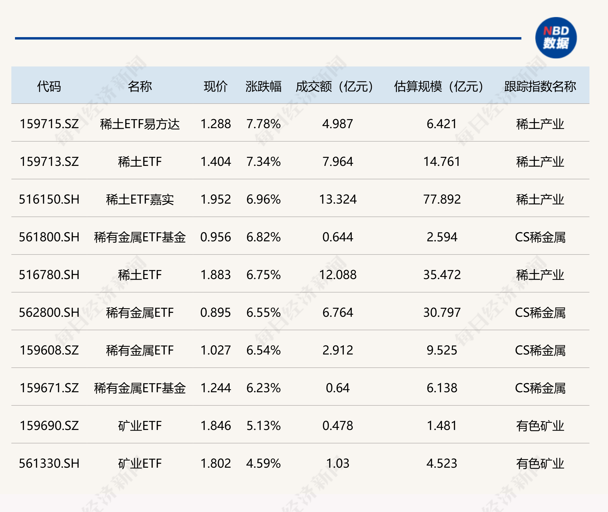Click the 名称 column header

[x=140, y=87]
